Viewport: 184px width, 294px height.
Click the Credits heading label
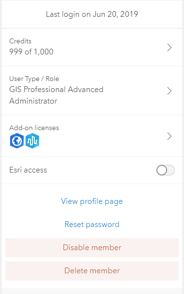coord(20,41)
